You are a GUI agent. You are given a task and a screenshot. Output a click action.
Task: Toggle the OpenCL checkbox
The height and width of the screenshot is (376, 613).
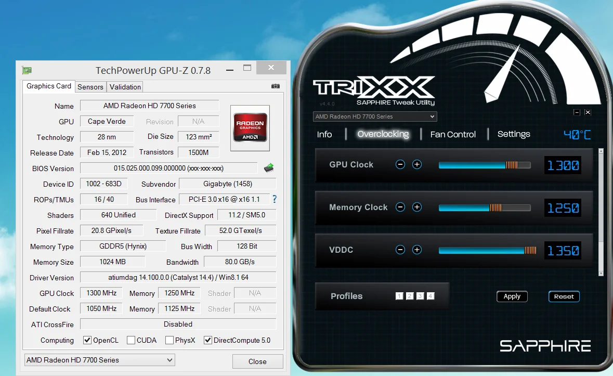click(87, 341)
